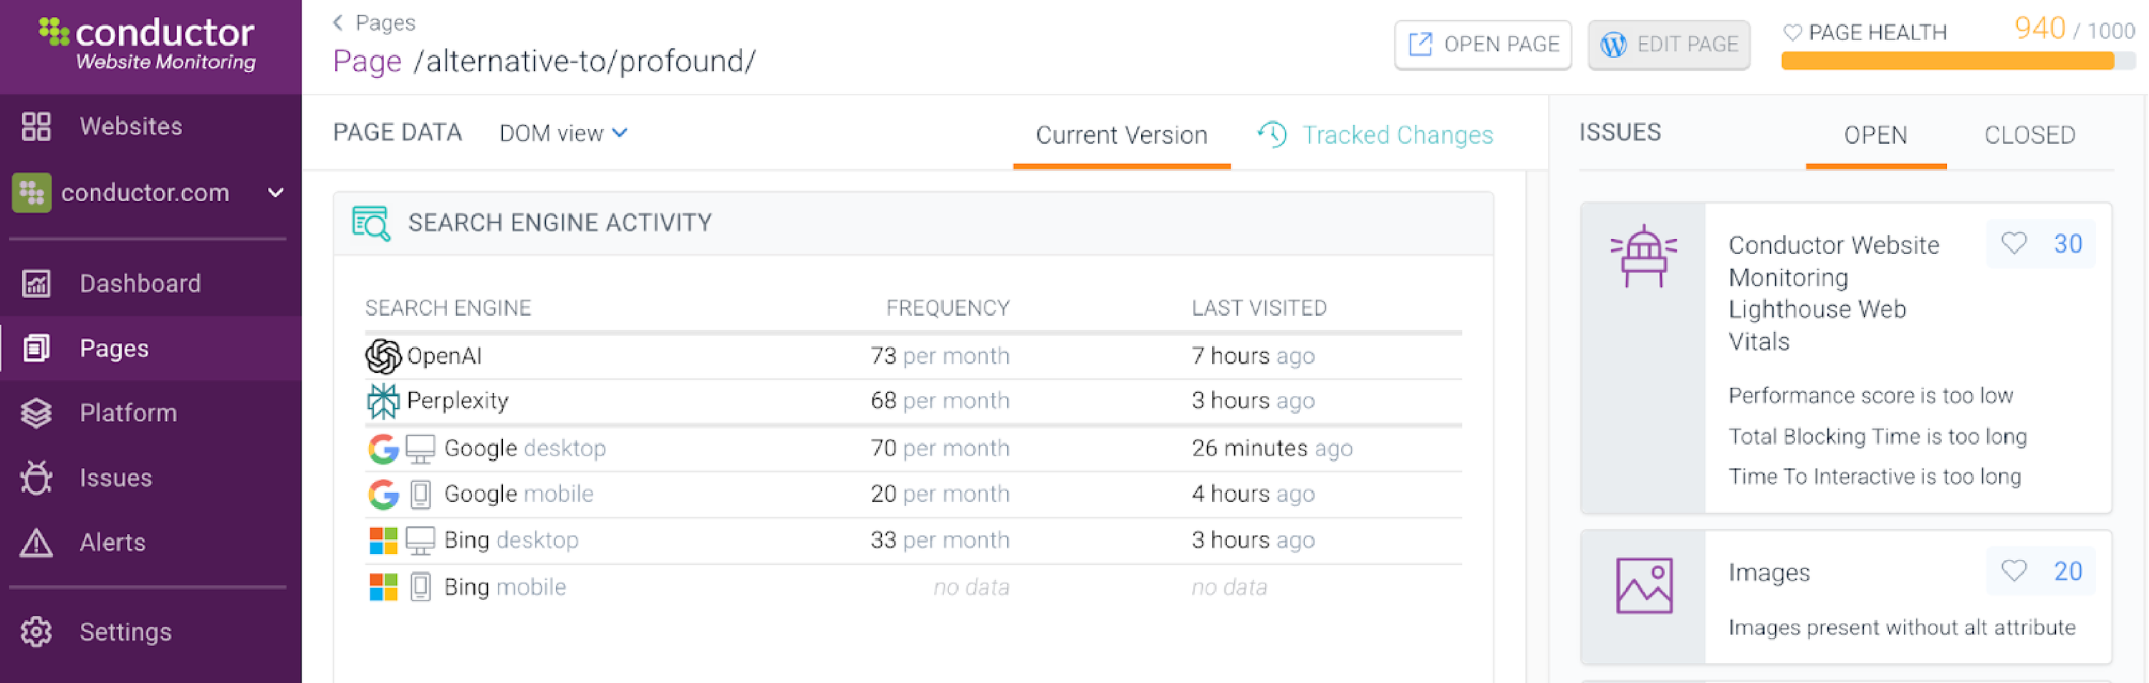Screen dimensions: 2149x683
Task: Expand the conductor.com website selector
Action: 276,193
